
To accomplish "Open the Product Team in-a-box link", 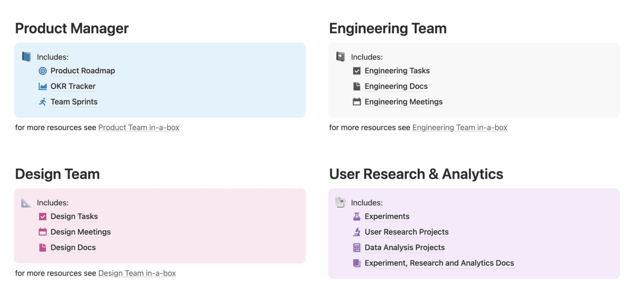I will pos(139,127).
